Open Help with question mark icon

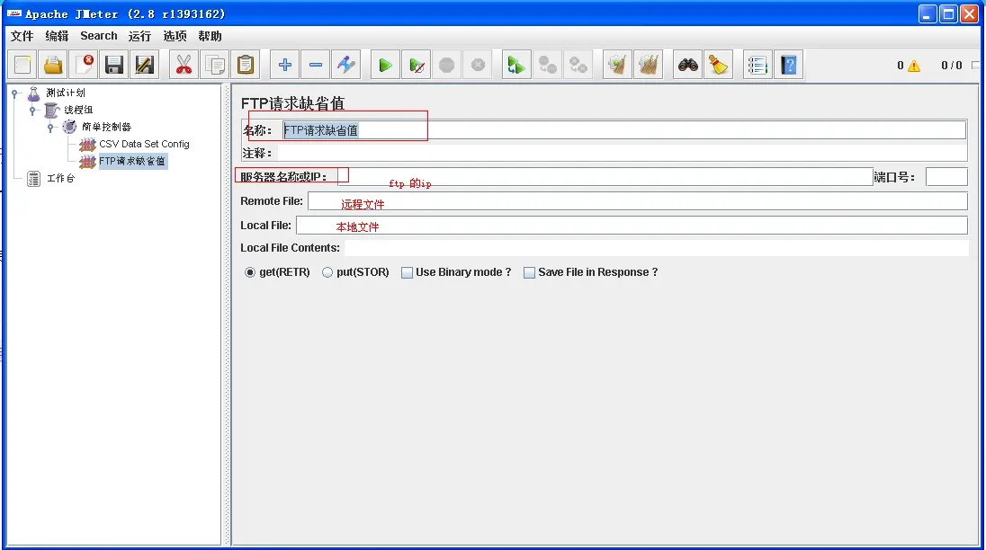(x=789, y=65)
